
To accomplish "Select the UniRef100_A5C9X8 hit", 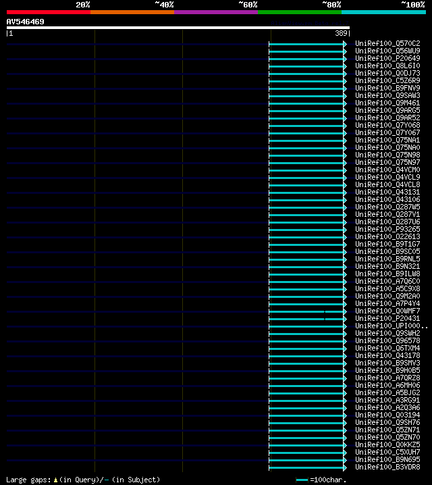I will (x=387, y=288).
